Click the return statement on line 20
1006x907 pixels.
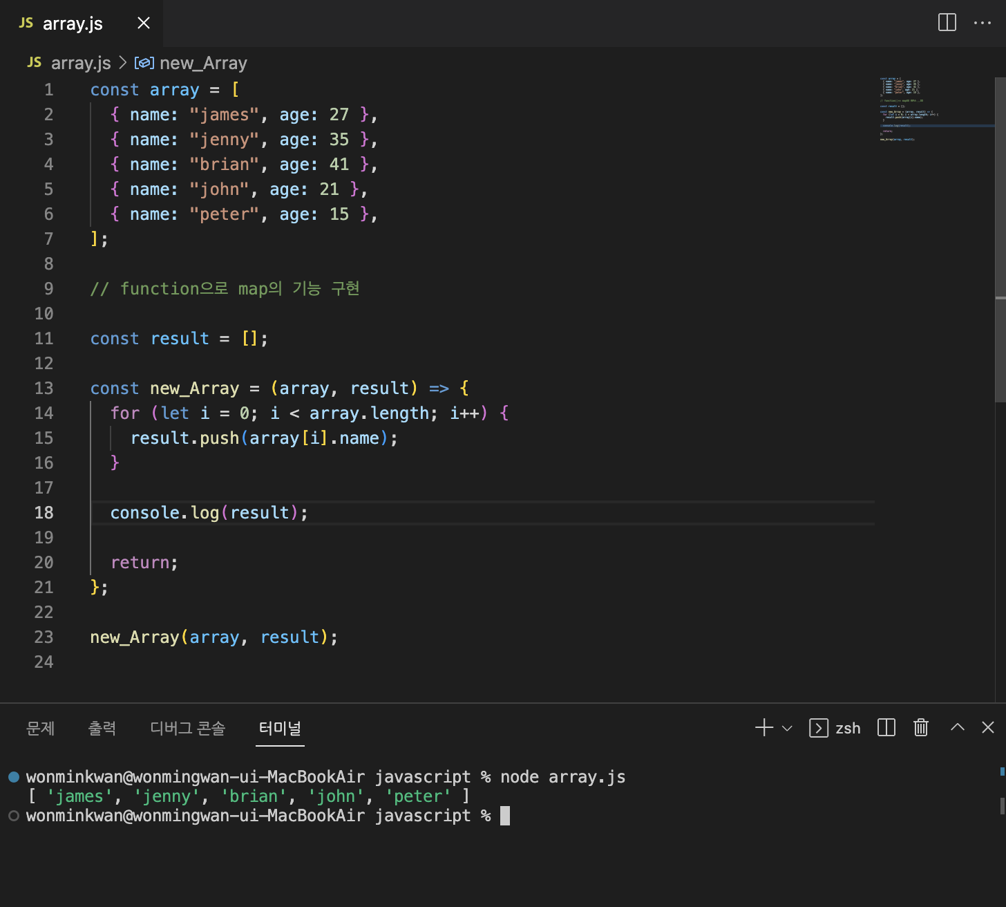tap(144, 563)
